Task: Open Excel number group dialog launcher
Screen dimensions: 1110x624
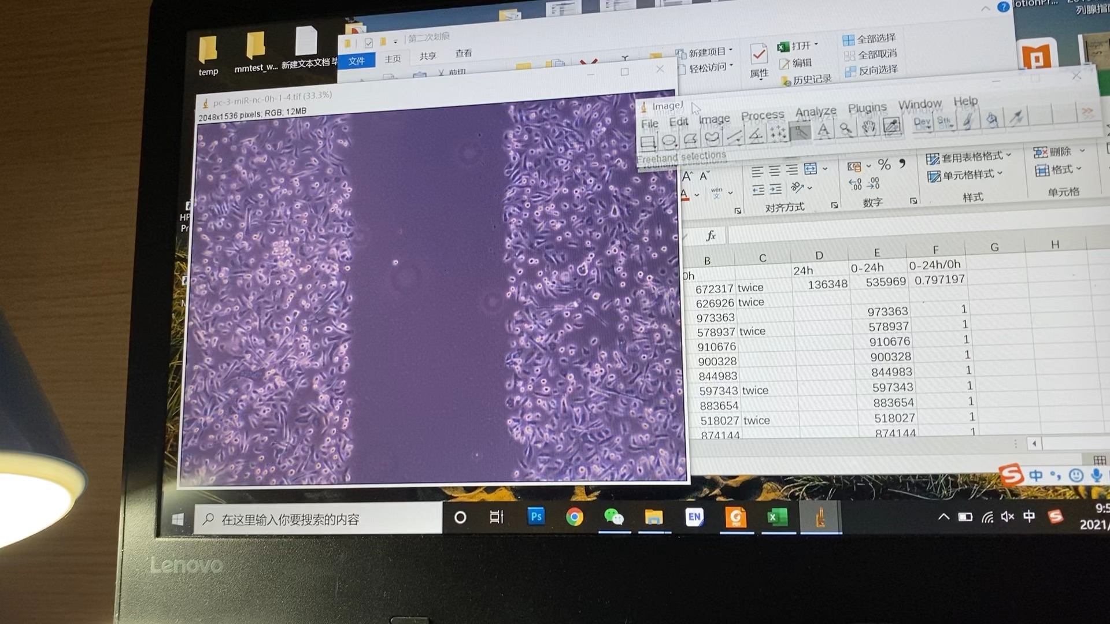Action: 913,201
